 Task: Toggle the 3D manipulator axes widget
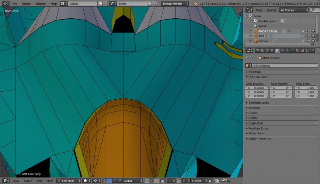(104, 181)
